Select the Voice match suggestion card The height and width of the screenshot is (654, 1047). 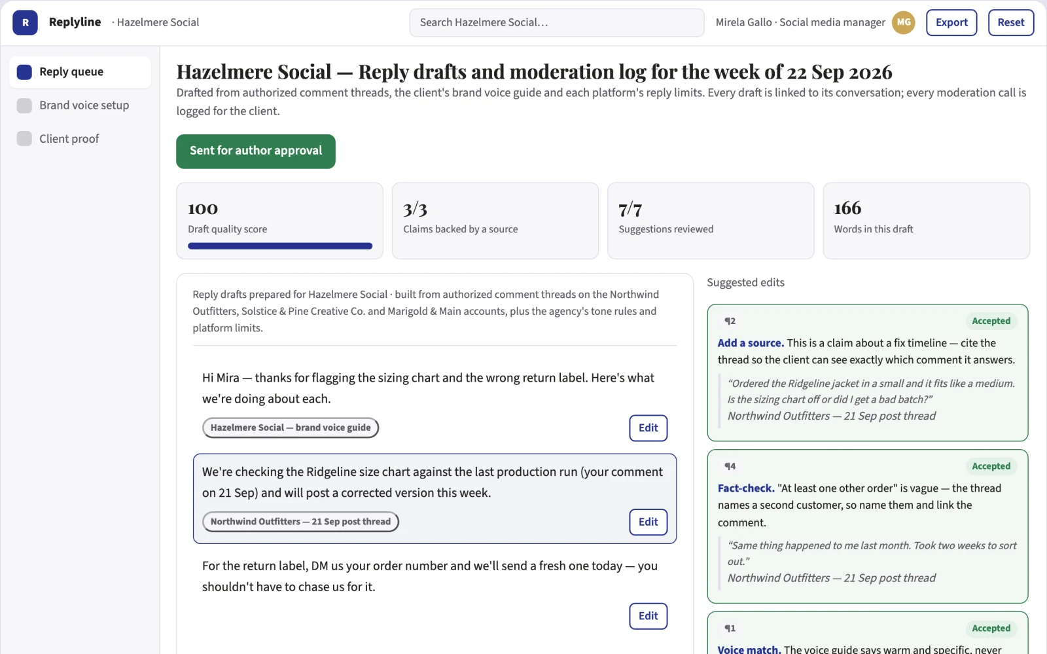868,632
